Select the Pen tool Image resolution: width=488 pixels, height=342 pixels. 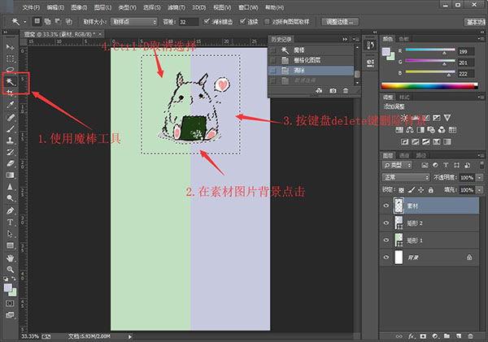coord(10,210)
